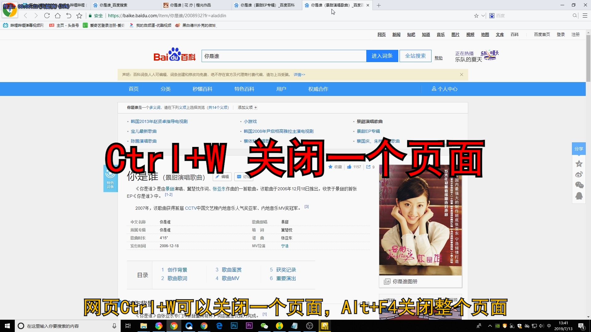Switch to the 你是谁_百度搜索 tab

[x=126, y=5]
